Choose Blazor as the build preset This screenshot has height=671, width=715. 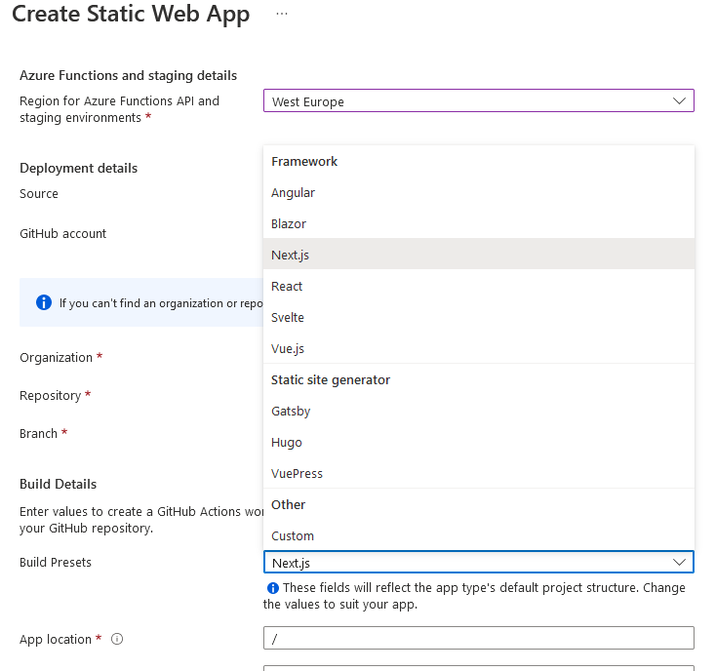289,223
